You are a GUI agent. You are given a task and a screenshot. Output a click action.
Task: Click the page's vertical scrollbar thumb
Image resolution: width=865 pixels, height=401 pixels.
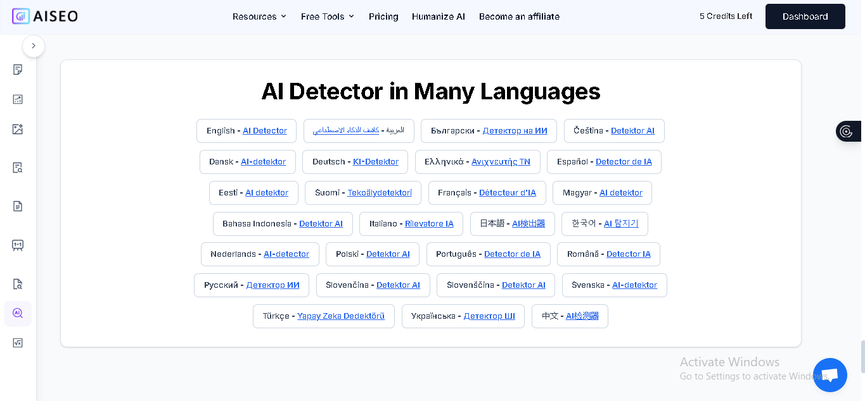pos(862,357)
